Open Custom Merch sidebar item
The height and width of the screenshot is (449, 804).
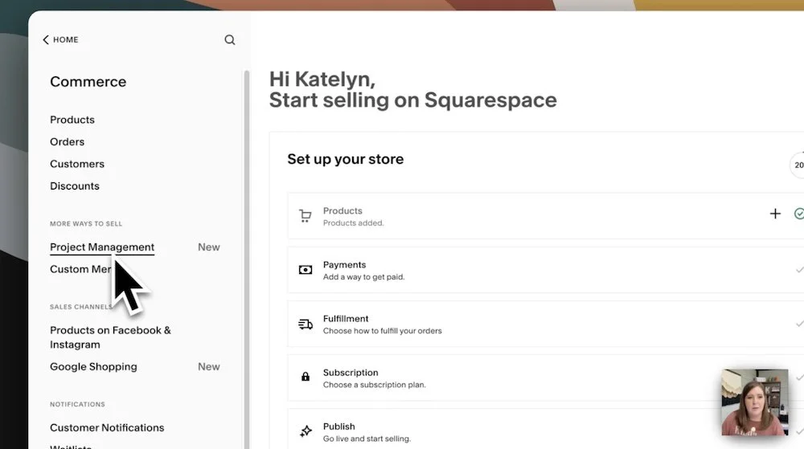[80, 269]
